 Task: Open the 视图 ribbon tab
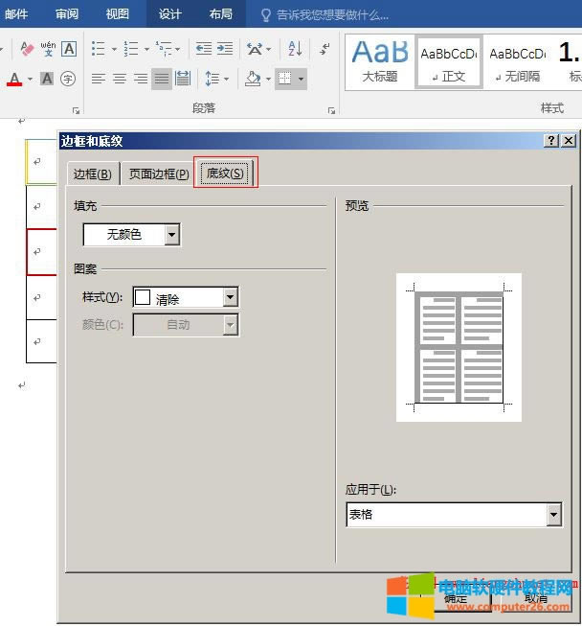(x=117, y=14)
